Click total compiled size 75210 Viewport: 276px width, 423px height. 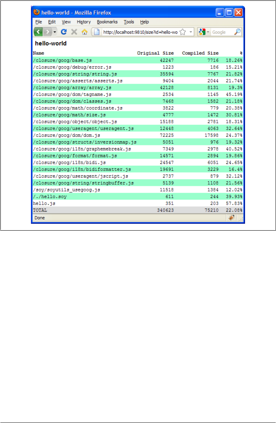pos(211,210)
